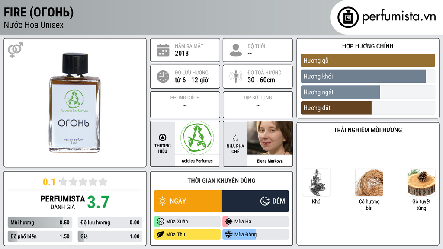443x249 pixels.
Task: Click the 'từ 6 - 12 giờ' longevity value
Action: coord(192,80)
